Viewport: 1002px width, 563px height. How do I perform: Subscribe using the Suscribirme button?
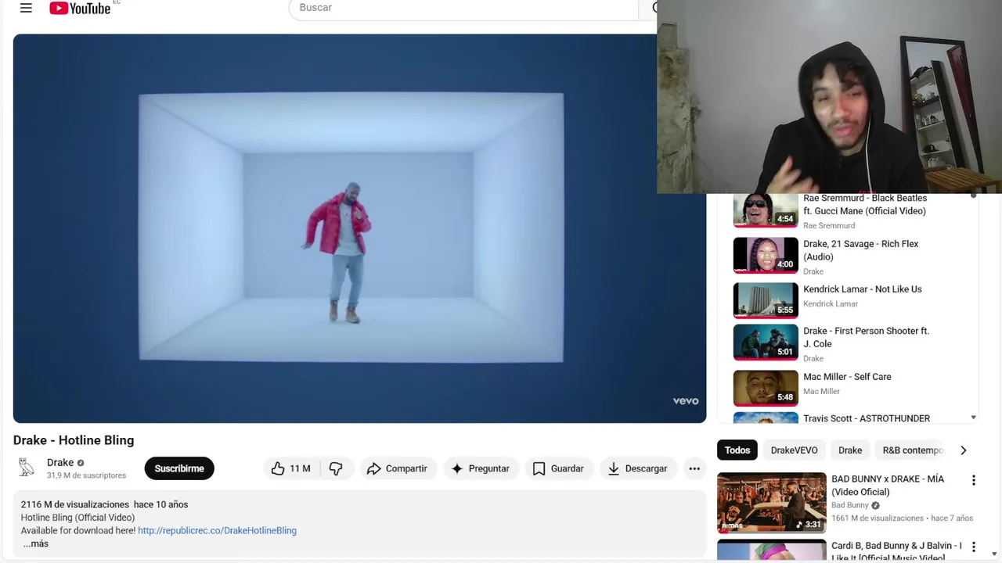[179, 468]
